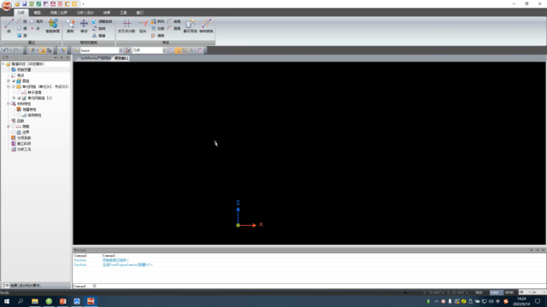Toggle the 单元网格组 [1] checkbox
This screenshot has height=307, width=547.
click(x=19, y=98)
